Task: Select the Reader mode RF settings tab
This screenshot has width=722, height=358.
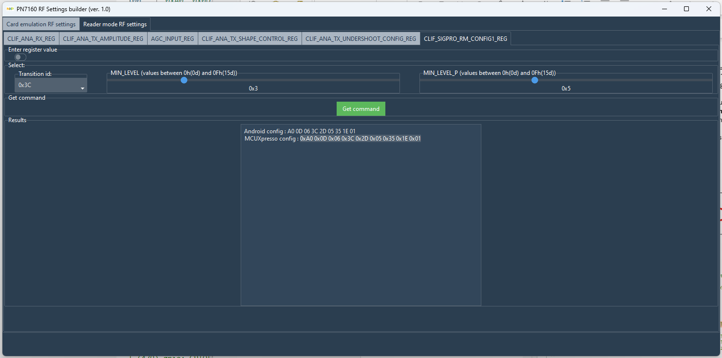Action: click(115, 24)
